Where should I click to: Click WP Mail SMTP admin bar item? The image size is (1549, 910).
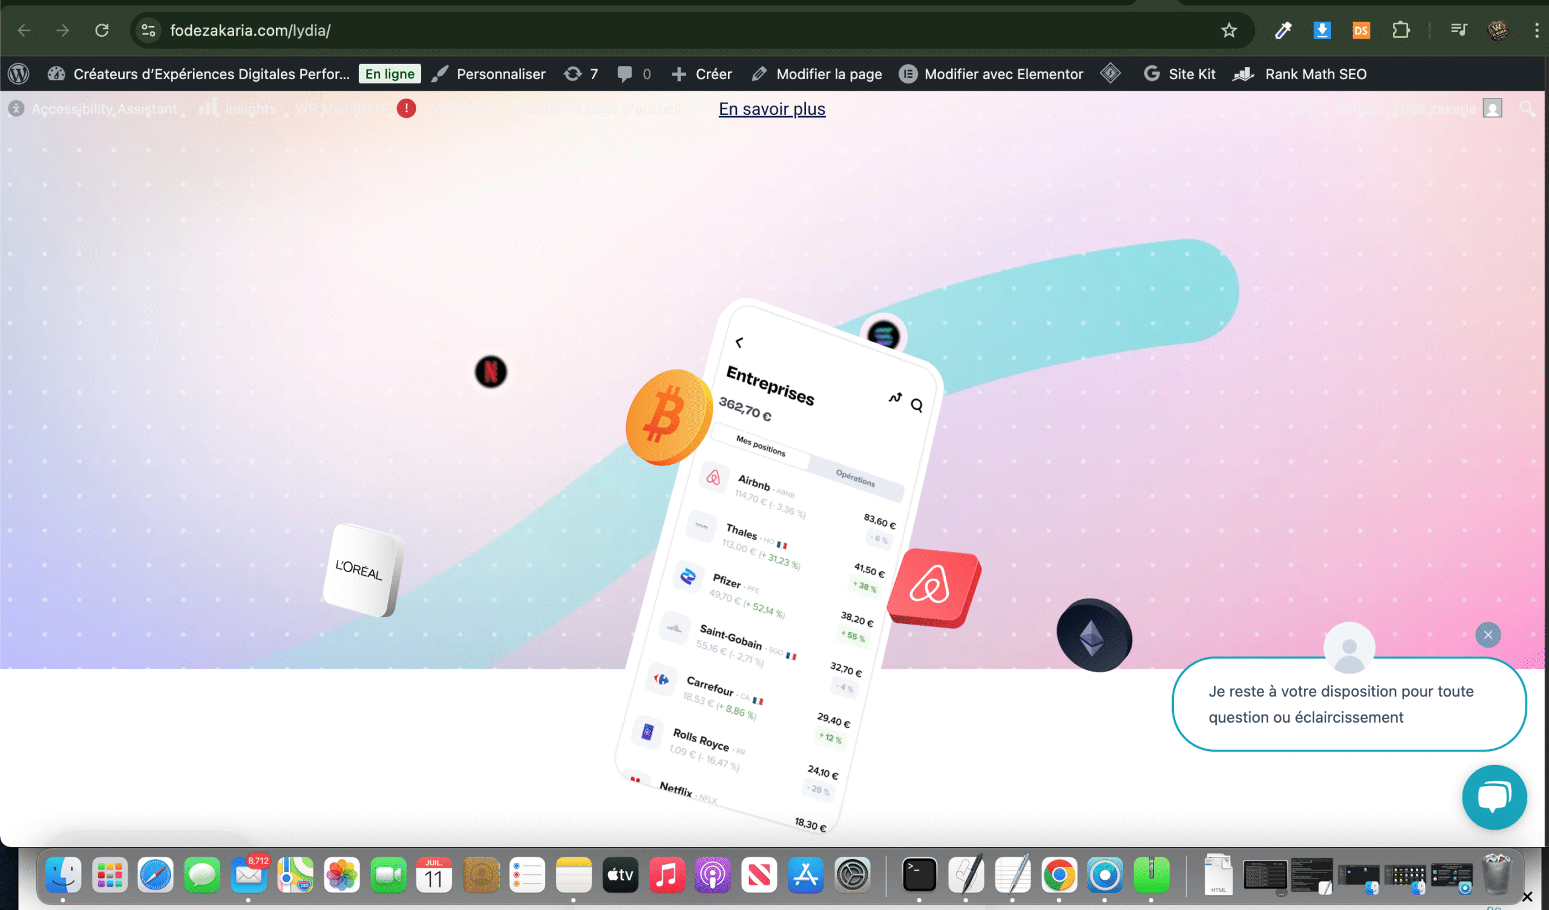pos(342,109)
